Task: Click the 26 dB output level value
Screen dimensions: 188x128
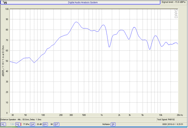Action: click(x=39, y=124)
